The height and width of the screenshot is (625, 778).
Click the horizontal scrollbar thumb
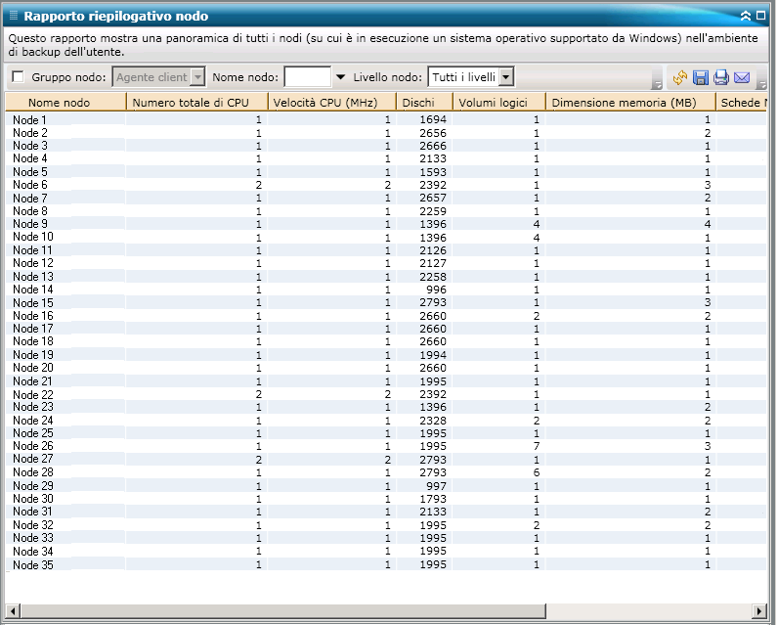click(282, 610)
